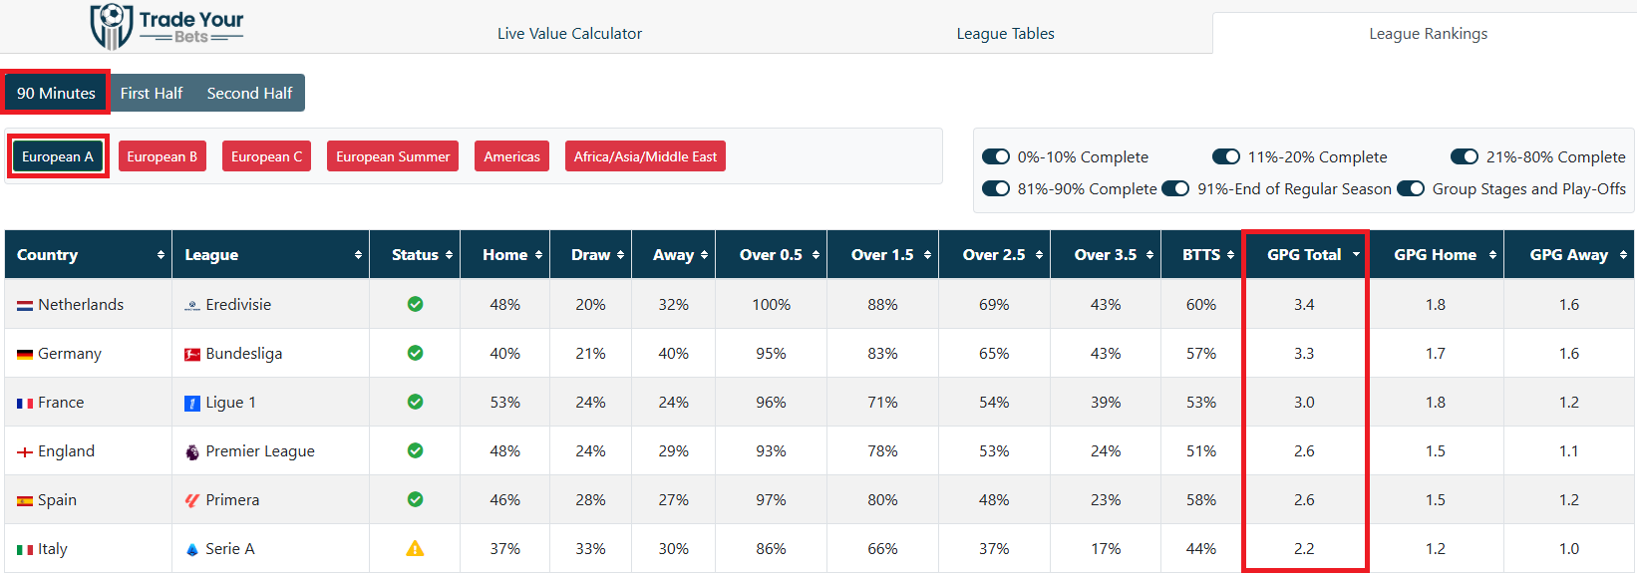
Task: Click the Spain flag icon
Action: click(x=25, y=500)
